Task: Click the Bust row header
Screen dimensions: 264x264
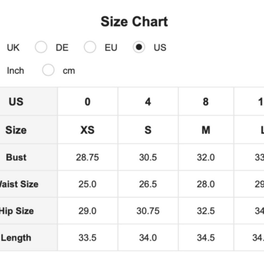Action: tap(16, 157)
